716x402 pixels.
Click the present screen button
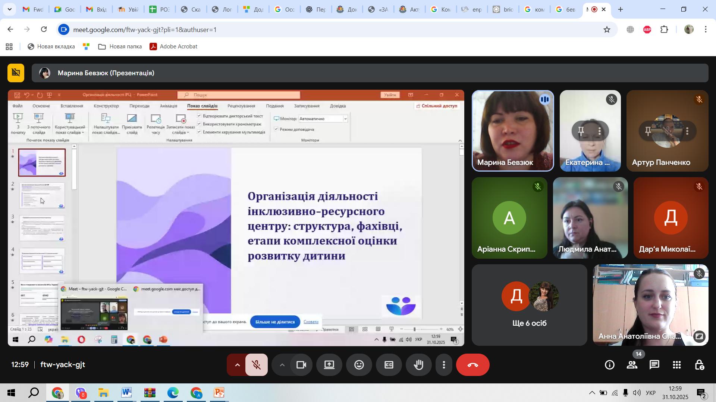(x=329, y=365)
